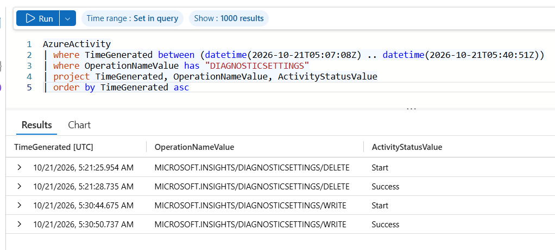Select the DELETE operation cell with Start status
Screen dimensions: 555x250
click(252, 168)
